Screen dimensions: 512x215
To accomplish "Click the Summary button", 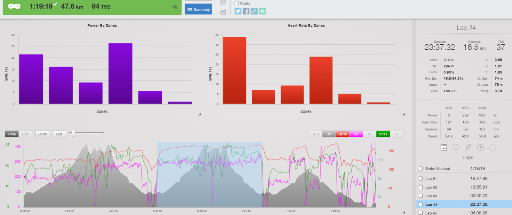I will 198,9.
